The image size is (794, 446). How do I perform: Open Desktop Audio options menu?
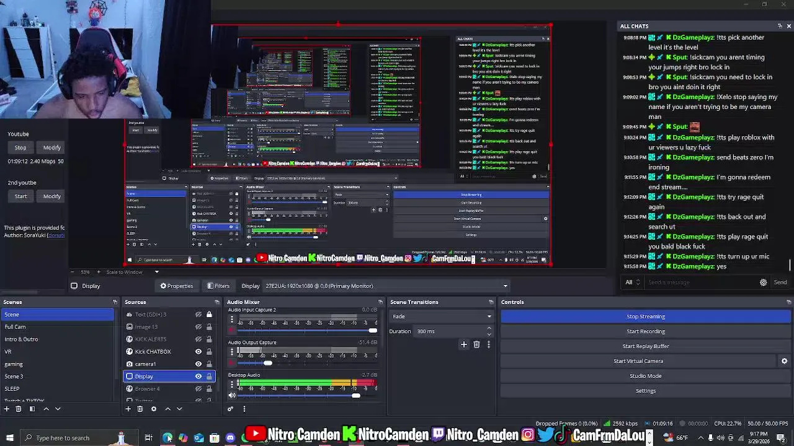point(232,385)
